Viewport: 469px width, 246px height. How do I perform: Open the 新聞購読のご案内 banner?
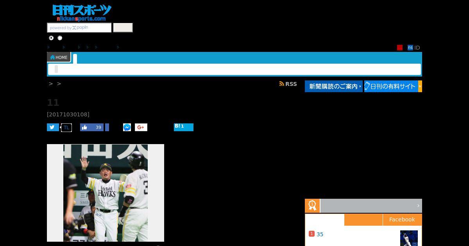334,86
